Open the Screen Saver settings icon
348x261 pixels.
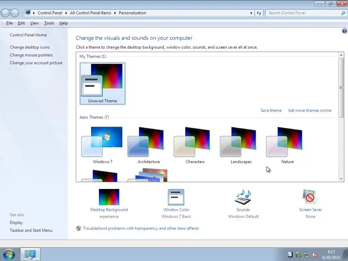(310, 197)
